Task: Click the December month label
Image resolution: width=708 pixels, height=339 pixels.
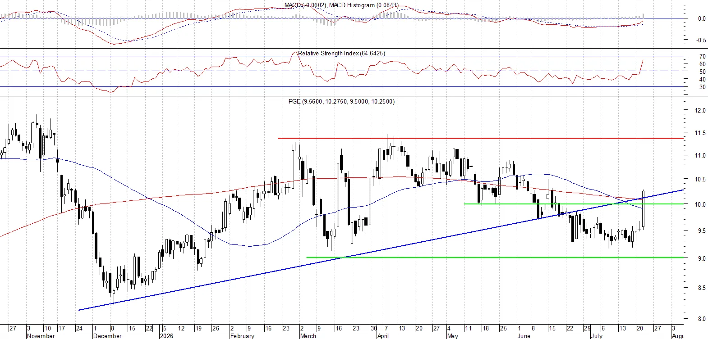Action: click(107, 335)
